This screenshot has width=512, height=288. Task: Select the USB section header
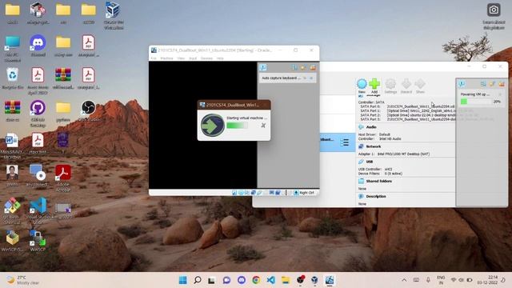370,162
